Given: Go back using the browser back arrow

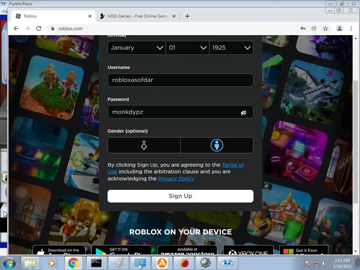Looking at the screenshot, I should (x=16, y=28).
